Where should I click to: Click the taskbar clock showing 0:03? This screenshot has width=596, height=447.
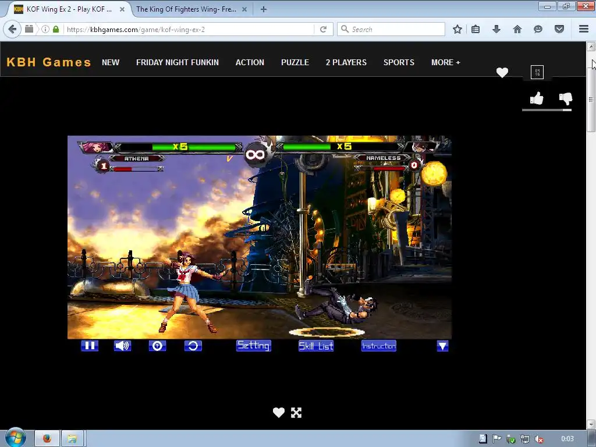(567, 439)
